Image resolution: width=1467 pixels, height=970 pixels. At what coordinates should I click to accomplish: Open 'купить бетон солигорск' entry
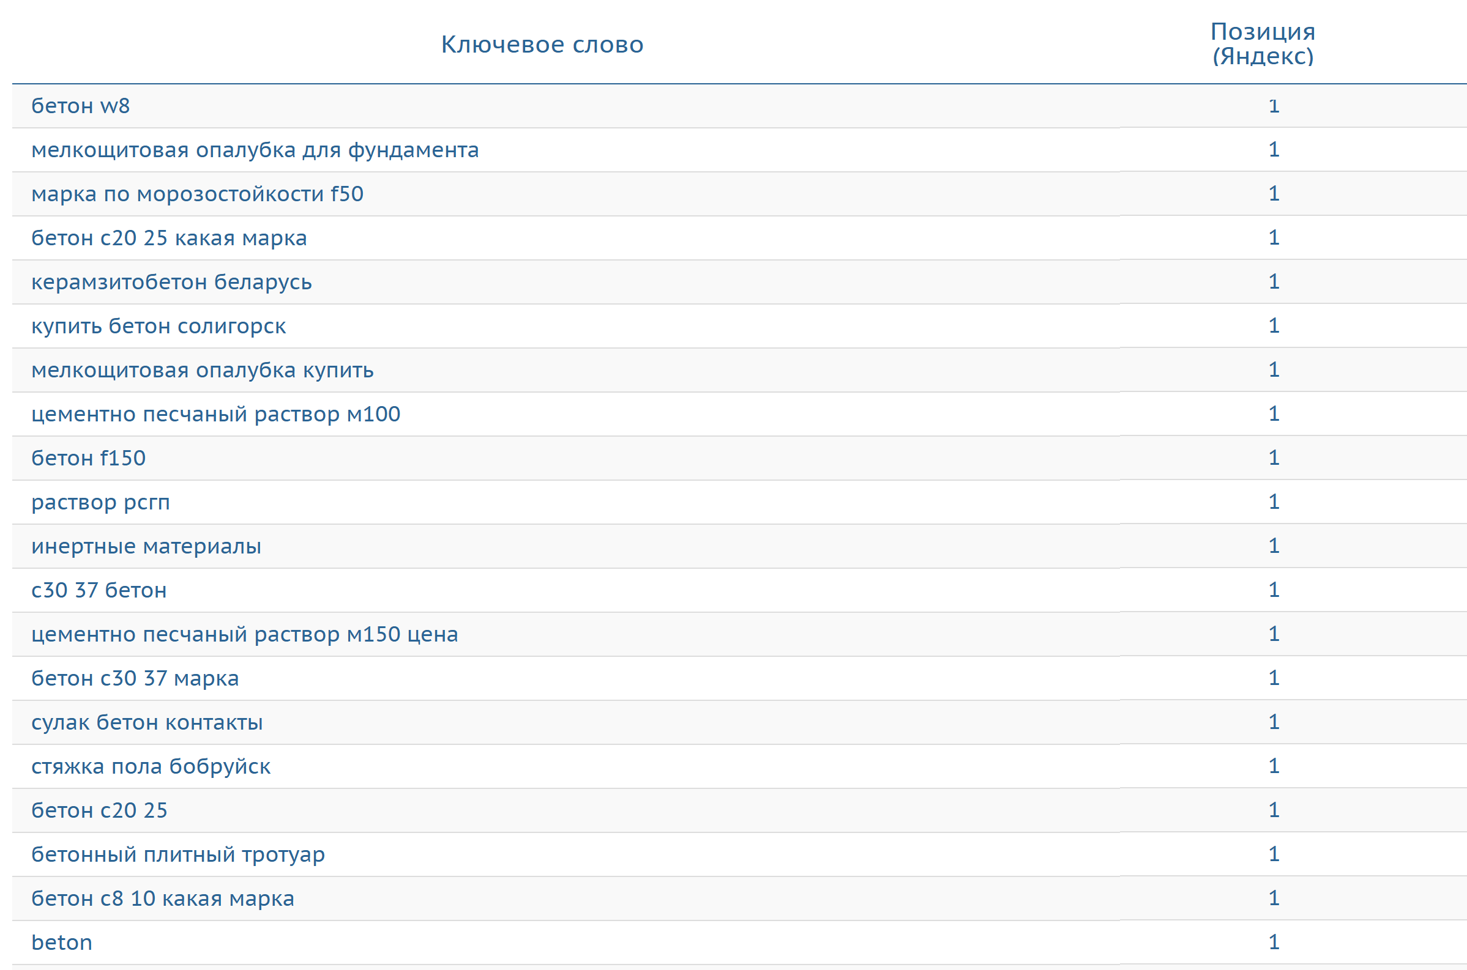(159, 326)
